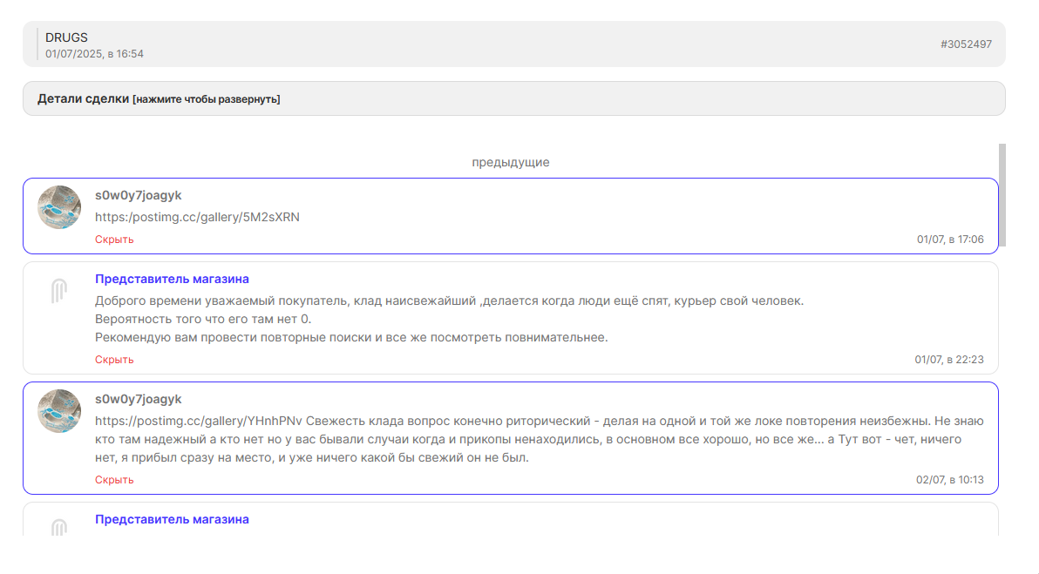Click the DRUGS deal title
Viewport: 1039px width, 574px height.
coord(66,37)
